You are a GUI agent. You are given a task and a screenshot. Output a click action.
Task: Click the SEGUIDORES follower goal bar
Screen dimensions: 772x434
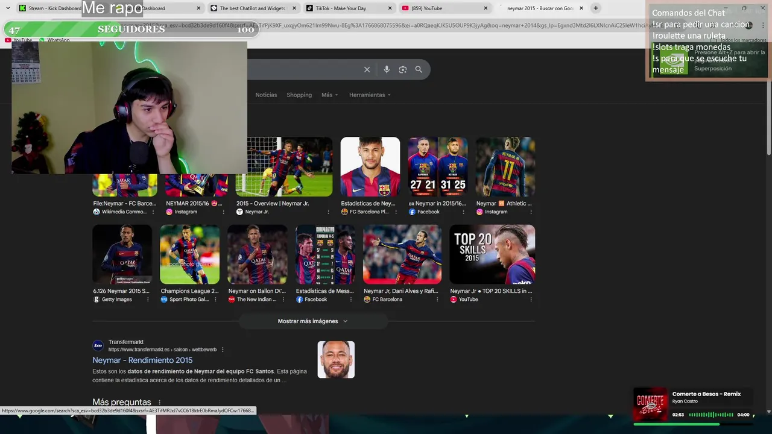pyautogui.click(x=131, y=30)
